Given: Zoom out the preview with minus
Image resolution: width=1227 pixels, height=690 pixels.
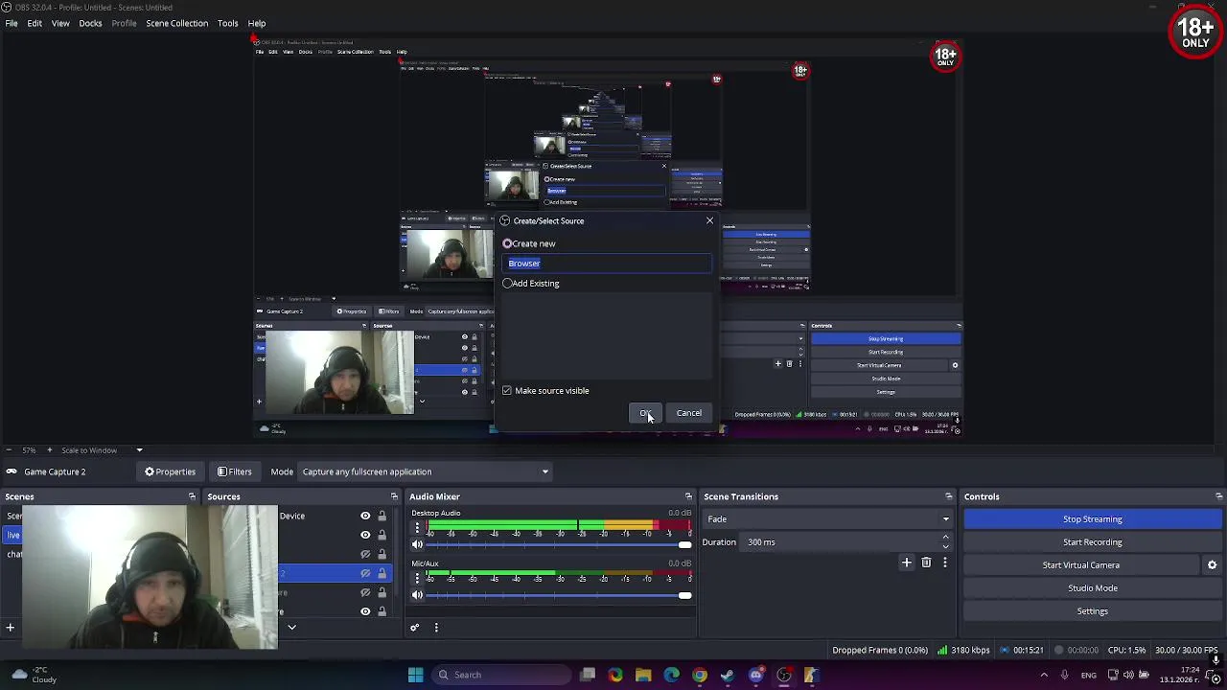Looking at the screenshot, I should [x=9, y=450].
